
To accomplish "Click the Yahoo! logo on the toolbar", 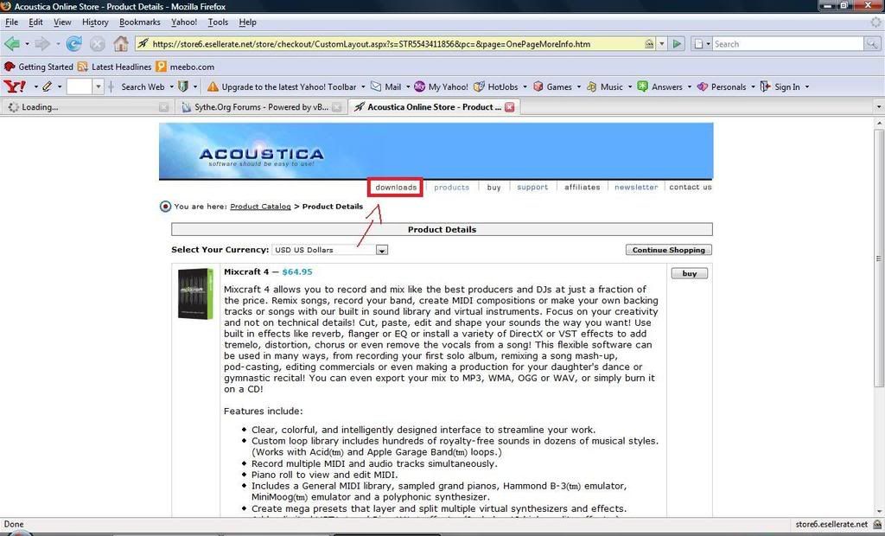I will tap(15, 86).
